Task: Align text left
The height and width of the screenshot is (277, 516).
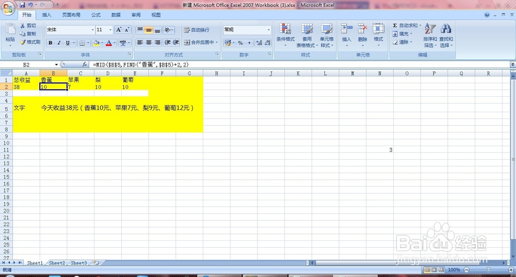Action: click(x=140, y=42)
